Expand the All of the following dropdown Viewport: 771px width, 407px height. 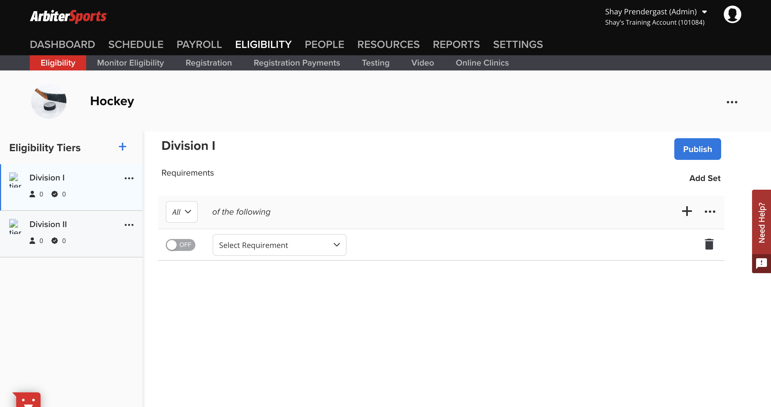coord(182,212)
